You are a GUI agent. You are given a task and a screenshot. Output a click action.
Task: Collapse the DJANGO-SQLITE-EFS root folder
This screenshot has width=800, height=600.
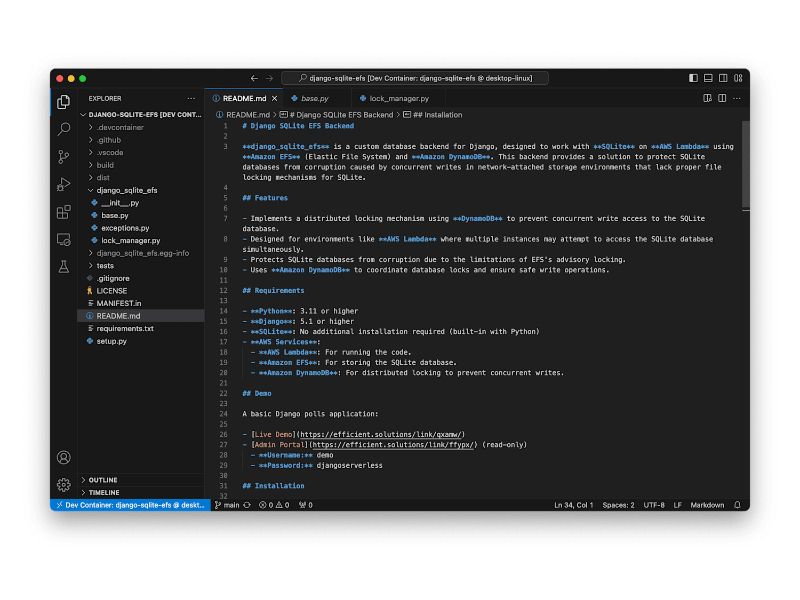coord(141,115)
